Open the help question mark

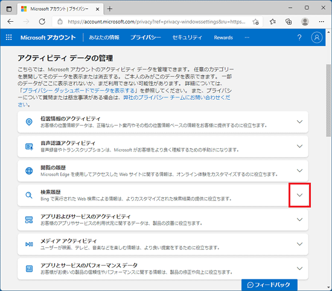point(299,38)
